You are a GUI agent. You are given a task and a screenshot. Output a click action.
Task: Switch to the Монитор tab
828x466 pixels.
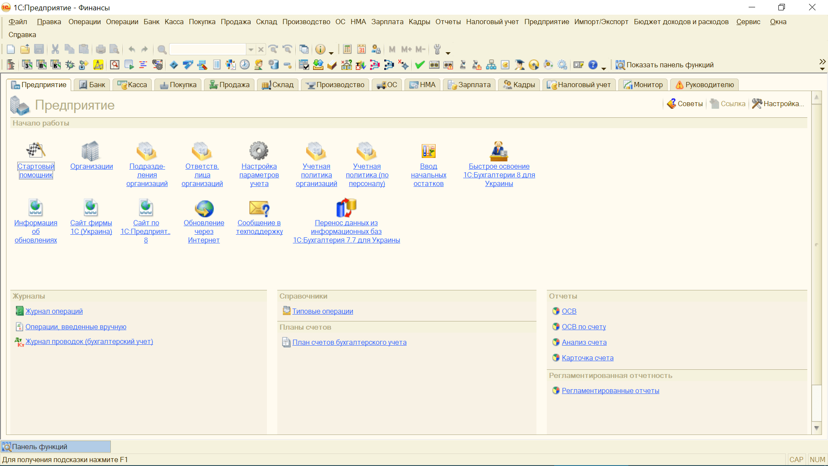coord(643,85)
